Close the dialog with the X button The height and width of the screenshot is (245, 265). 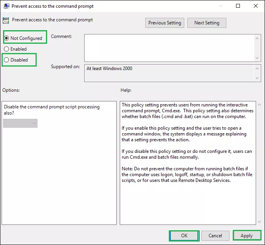pos(256,6)
